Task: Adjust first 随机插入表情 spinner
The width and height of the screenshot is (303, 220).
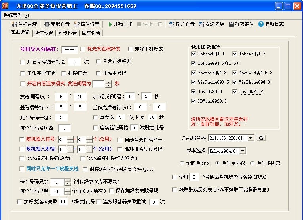Action: click(x=70, y=149)
